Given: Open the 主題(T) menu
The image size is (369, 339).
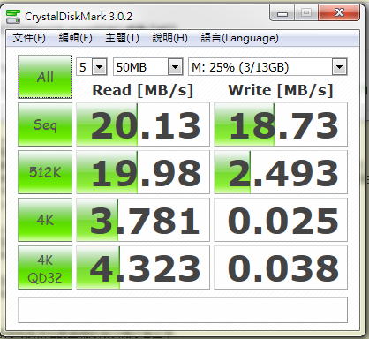Looking at the screenshot, I should click(x=122, y=38).
